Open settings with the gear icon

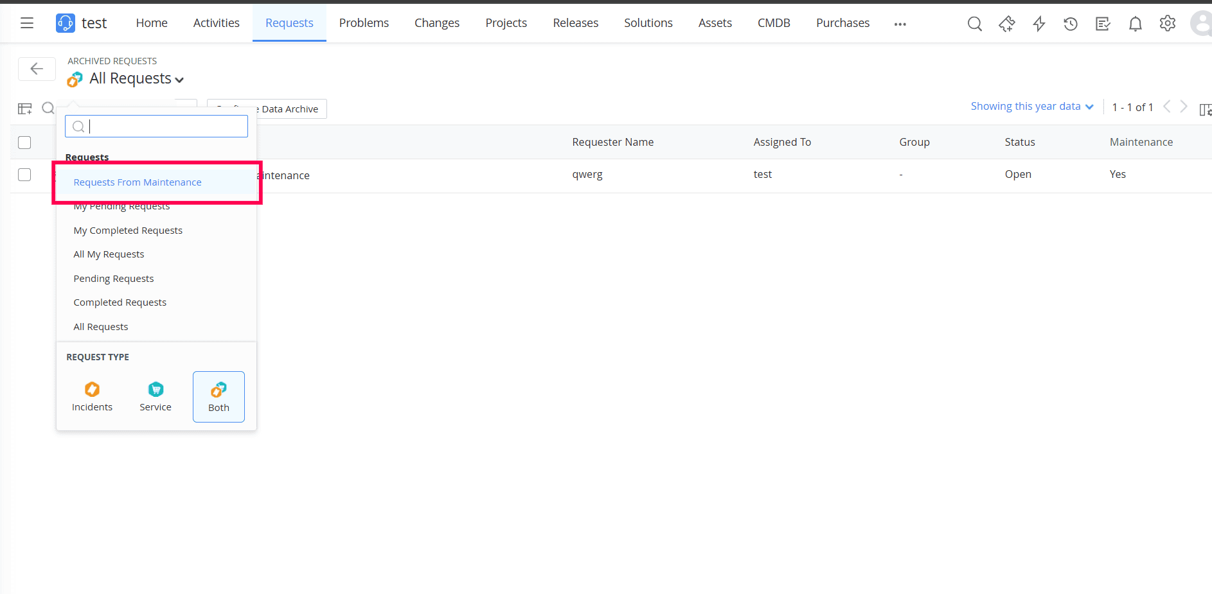1168,23
